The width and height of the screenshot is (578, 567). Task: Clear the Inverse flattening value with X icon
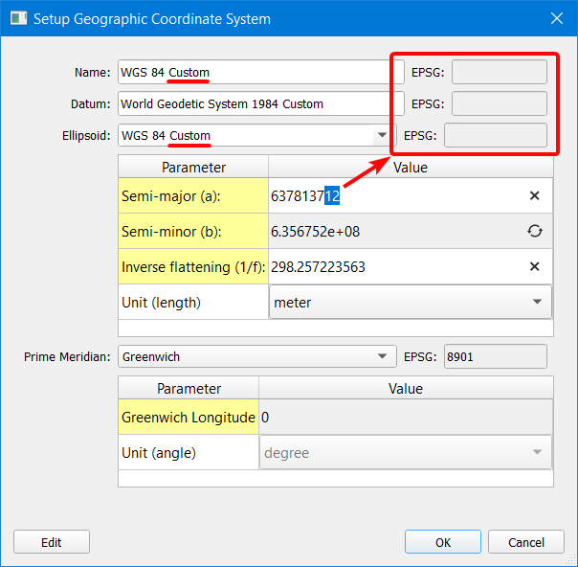click(535, 266)
